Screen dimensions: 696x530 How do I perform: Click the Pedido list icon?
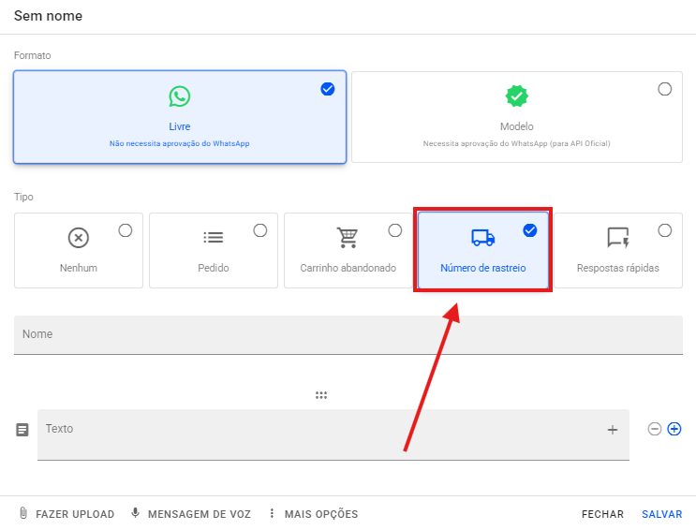[x=214, y=238]
